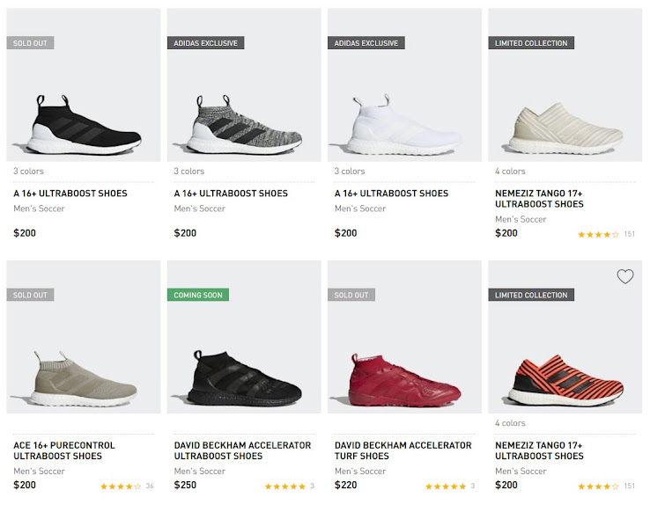Open the red David Beckham Turf shoe image
650x505 pixels.
404,380
